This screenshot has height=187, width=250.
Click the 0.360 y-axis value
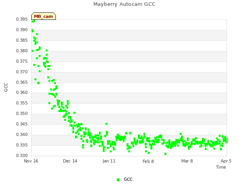tap(22, 93)
